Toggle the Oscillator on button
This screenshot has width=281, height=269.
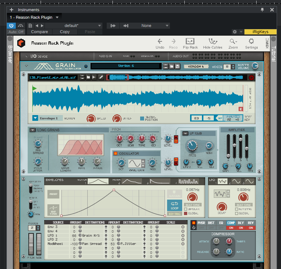pyautogui.click(x=115, y=154)
